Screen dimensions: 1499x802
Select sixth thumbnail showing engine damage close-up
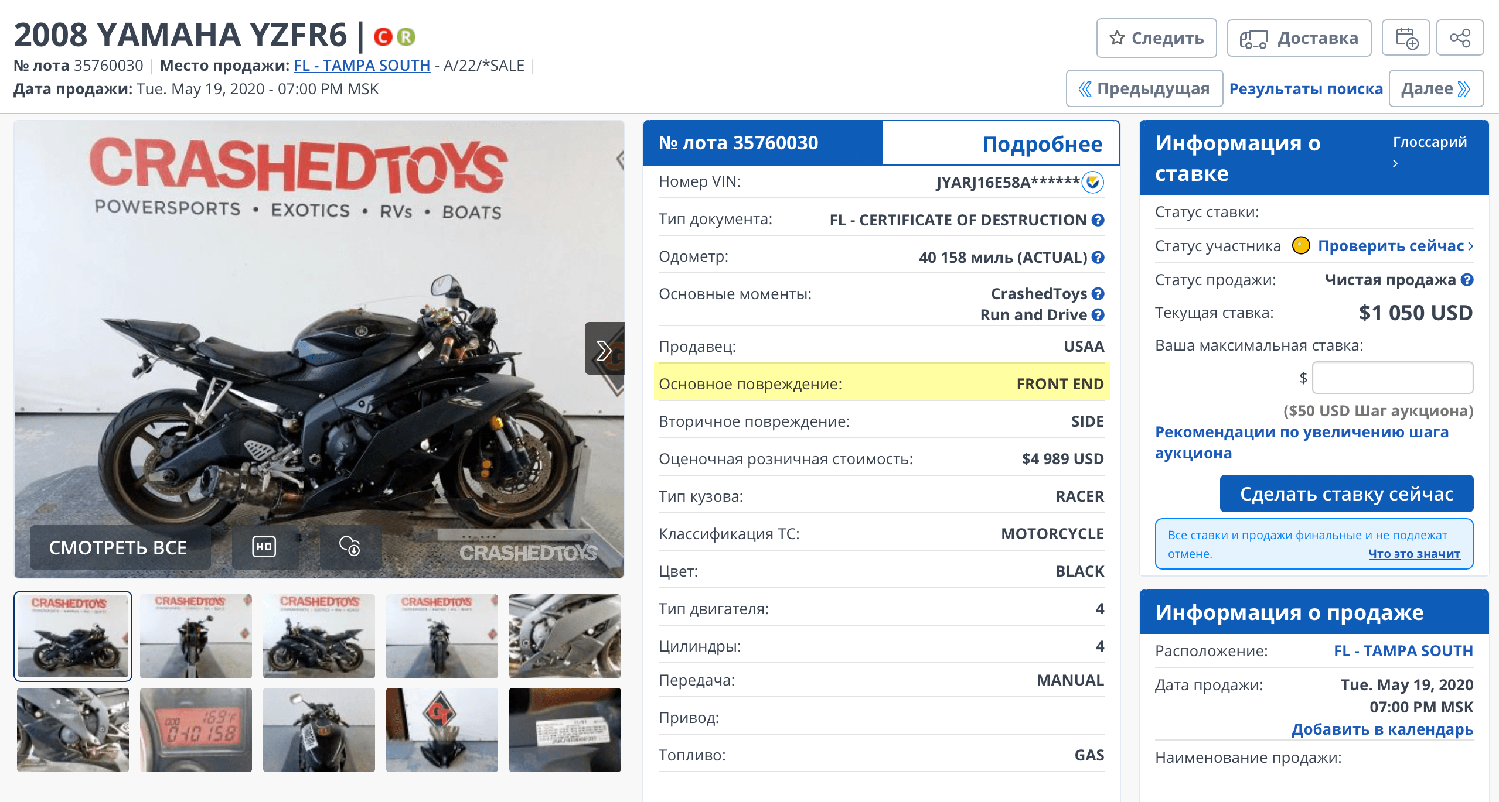tap(73, 730)
